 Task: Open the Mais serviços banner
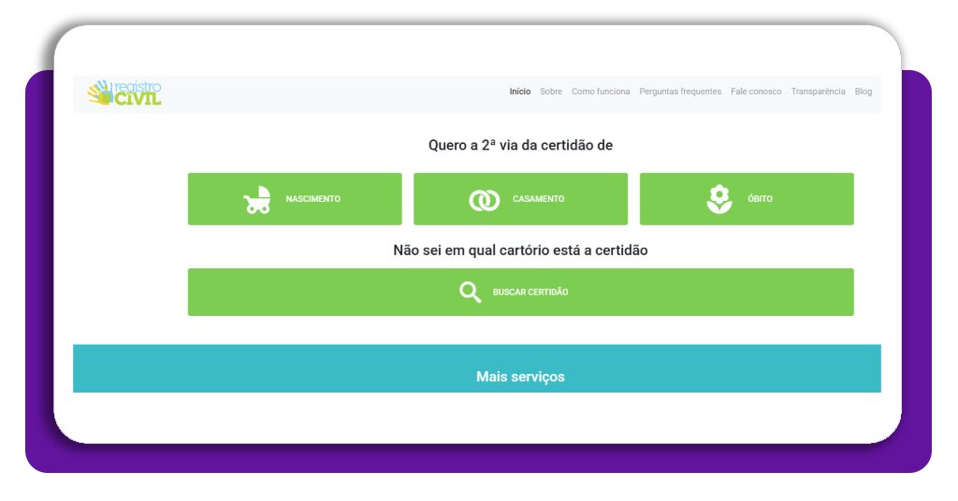[476, 368]
